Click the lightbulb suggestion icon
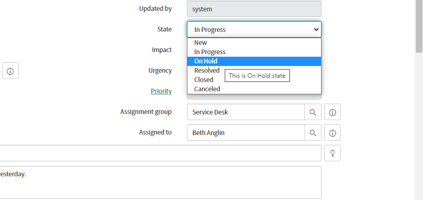Image resolution: width=423 pixels, height=200 pixels. pyautogui.click(x=332, y=153)
